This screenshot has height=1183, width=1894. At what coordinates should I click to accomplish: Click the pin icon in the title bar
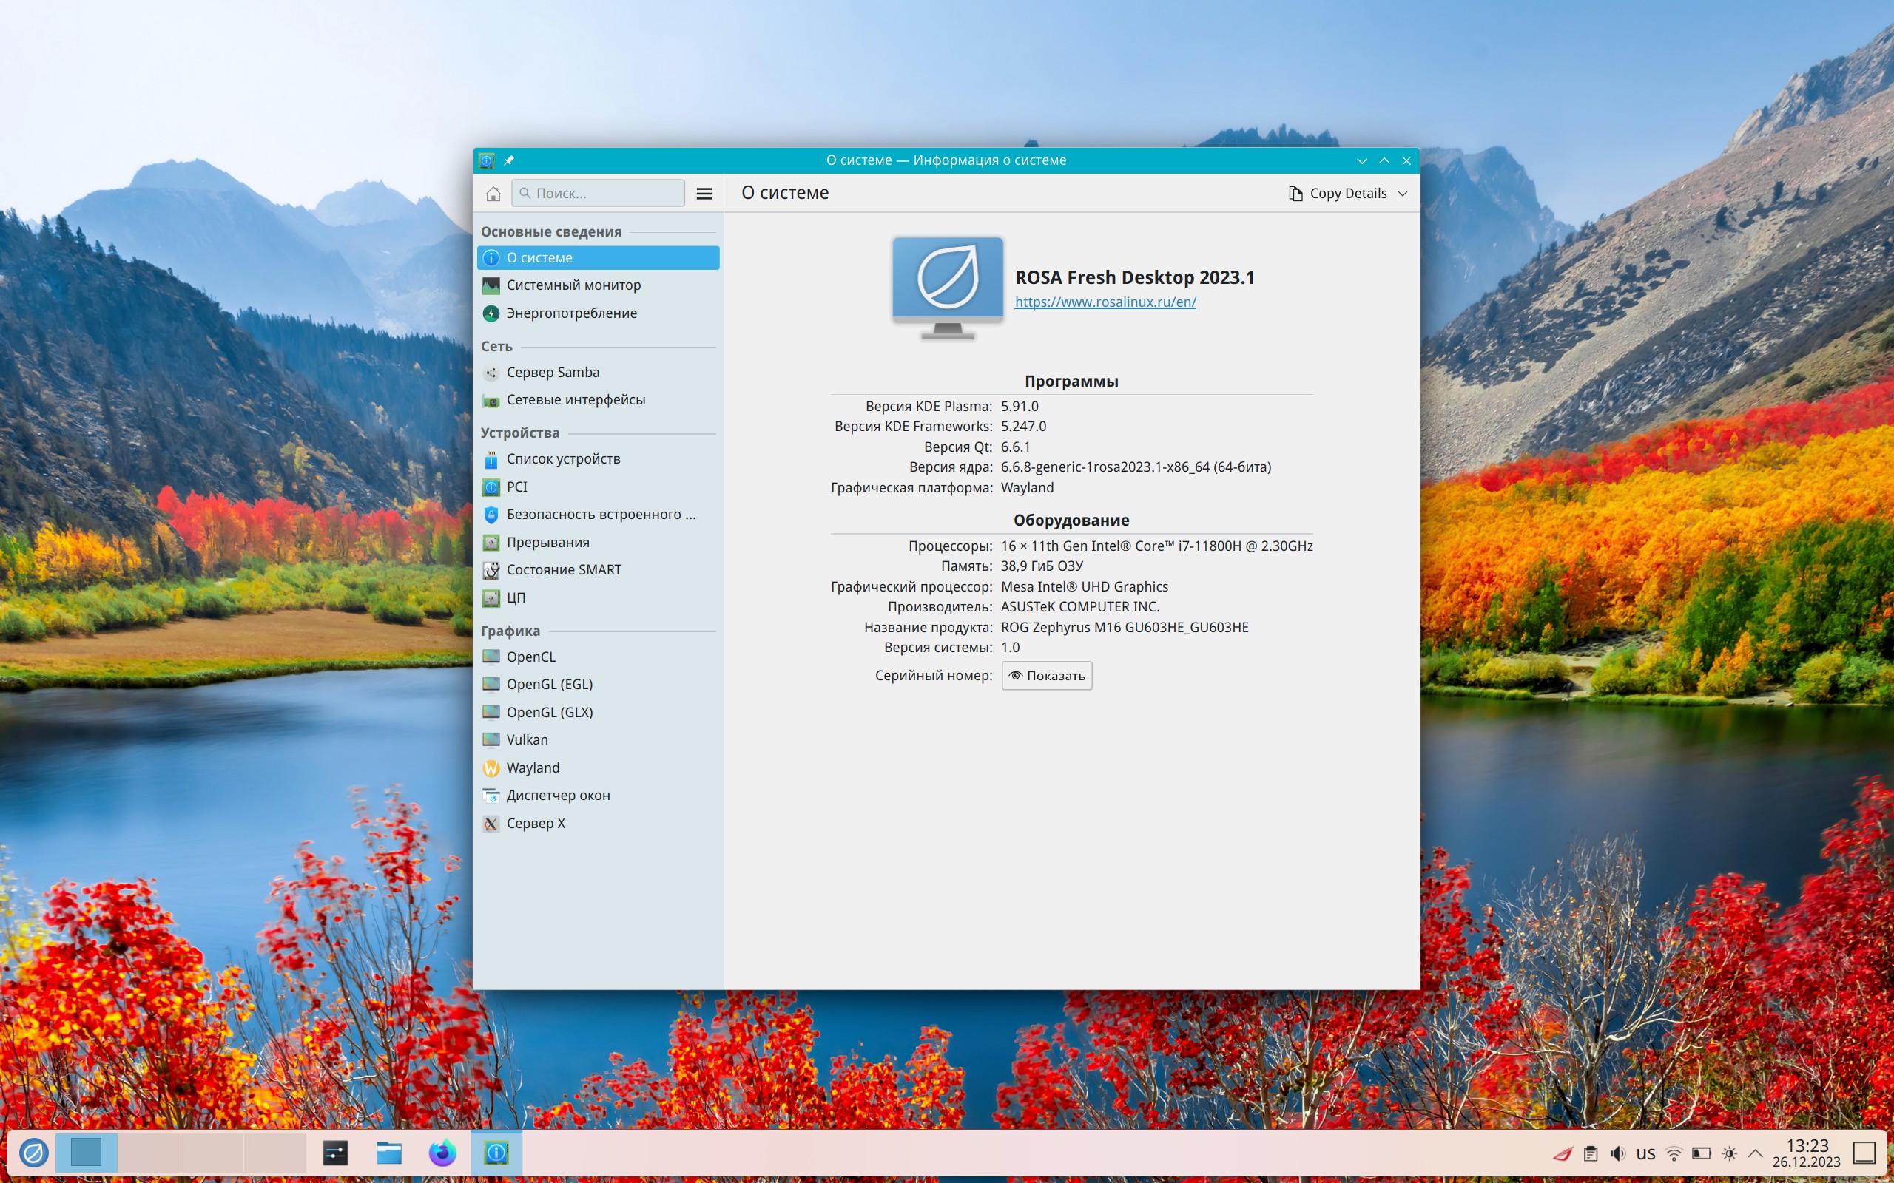(509, 160)
